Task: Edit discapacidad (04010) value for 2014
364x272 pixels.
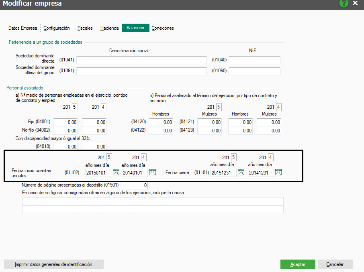Action: [x=94, y=146]
